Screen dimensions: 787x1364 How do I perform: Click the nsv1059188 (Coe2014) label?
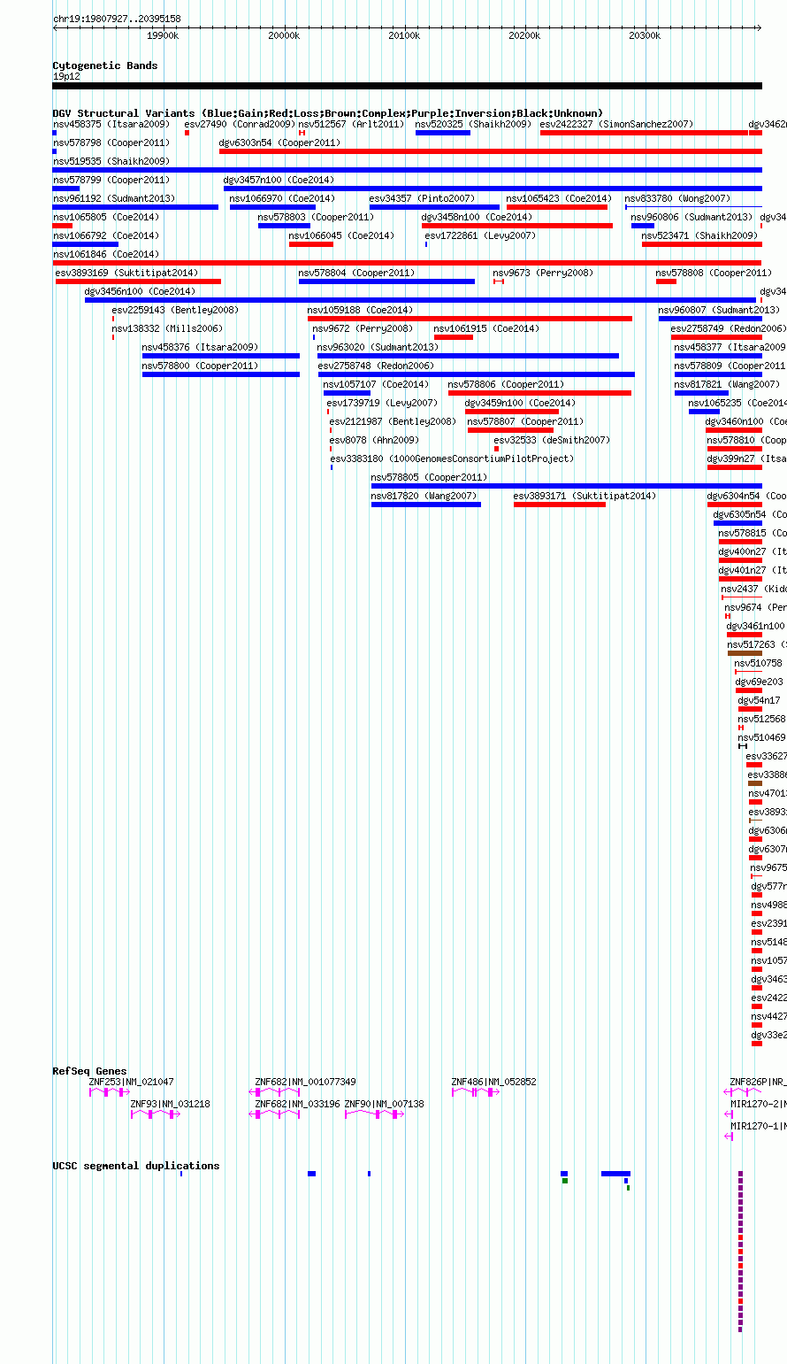360,310
